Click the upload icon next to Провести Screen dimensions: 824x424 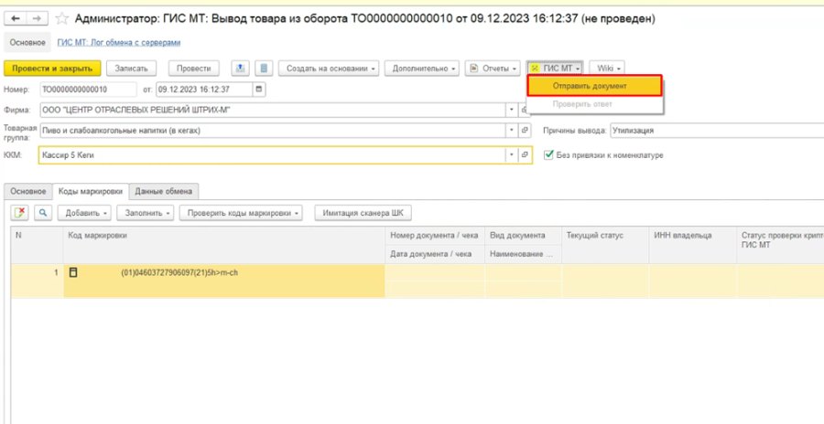click(x=240, y=69)
